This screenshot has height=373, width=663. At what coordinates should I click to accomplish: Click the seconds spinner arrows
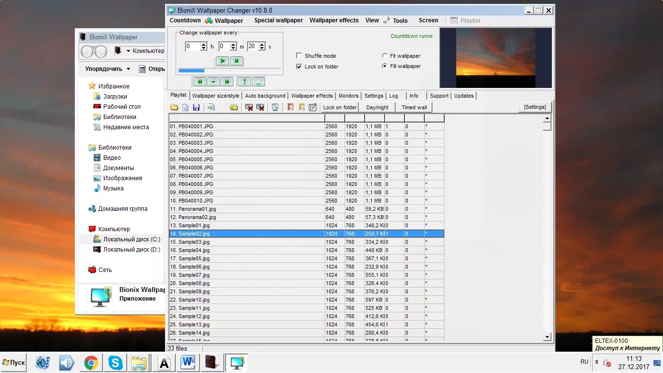(x=262, y=47)
